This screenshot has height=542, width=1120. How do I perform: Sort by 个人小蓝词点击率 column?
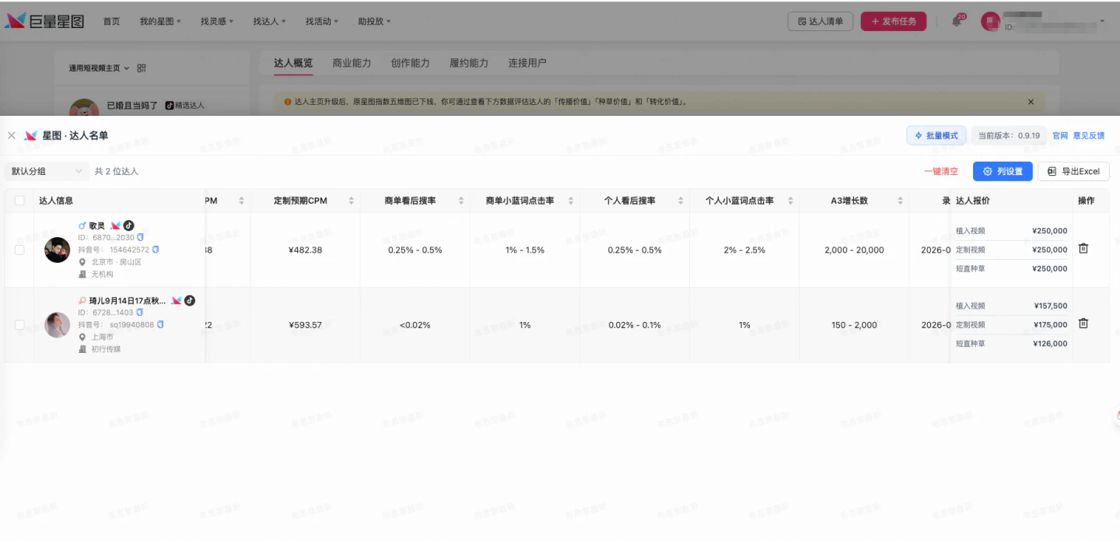[x=790, y=201]
